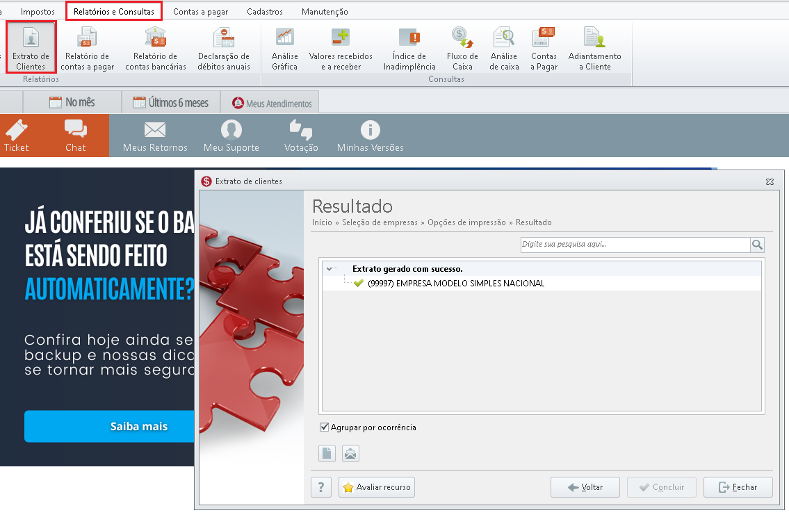Open Índice de Inadimplência

point(409,48)
